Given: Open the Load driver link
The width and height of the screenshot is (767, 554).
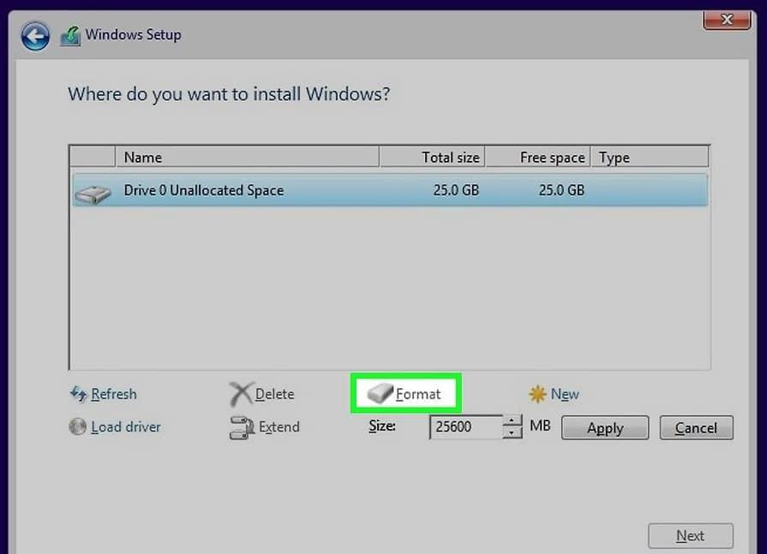Looking at the screenshot, I should 126,427.
